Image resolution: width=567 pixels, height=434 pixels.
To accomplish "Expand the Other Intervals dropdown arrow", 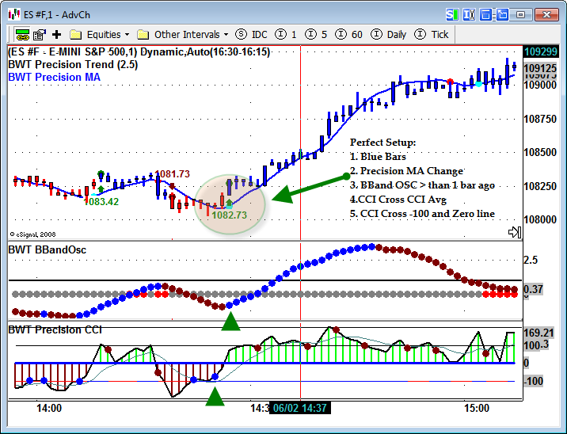I will (x=226, y=35).
